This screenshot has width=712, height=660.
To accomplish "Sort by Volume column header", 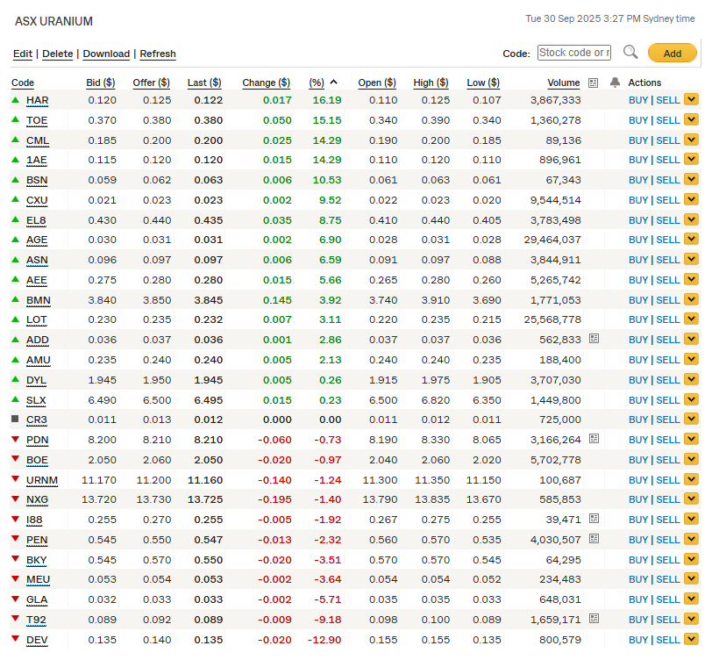I will 564,82.
